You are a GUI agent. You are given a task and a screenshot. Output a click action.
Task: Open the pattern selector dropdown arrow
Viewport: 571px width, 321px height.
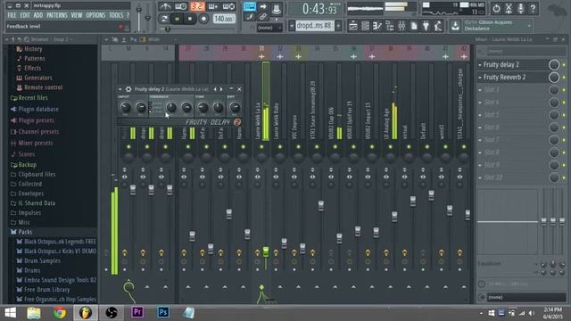tap(292, 26)
